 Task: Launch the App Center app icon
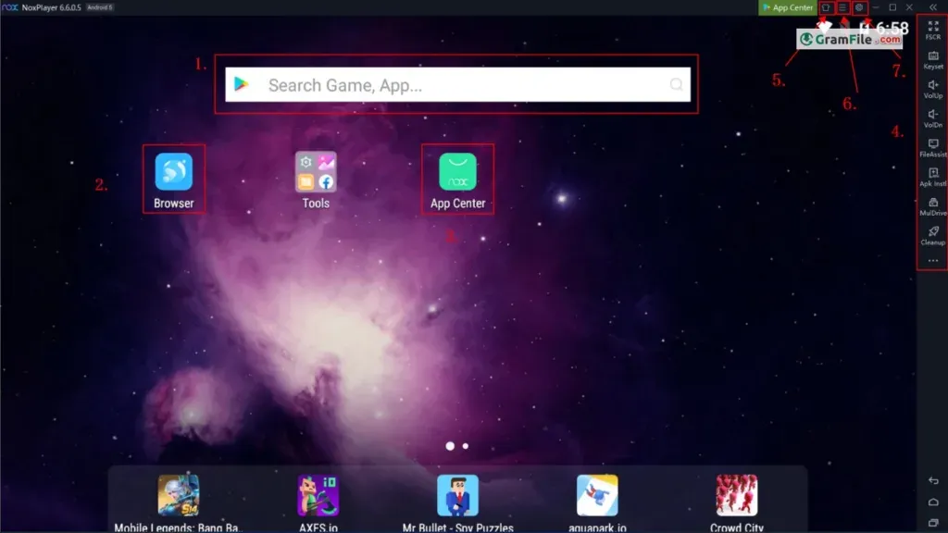click(x=457, y=172)
